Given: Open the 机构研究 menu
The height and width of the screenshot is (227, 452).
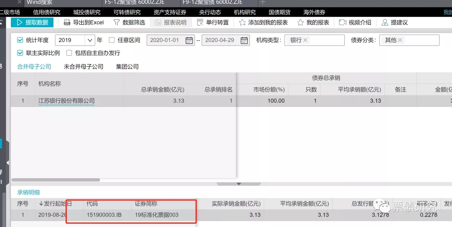Looking at the screenshot, I should (x=245, y=12).
